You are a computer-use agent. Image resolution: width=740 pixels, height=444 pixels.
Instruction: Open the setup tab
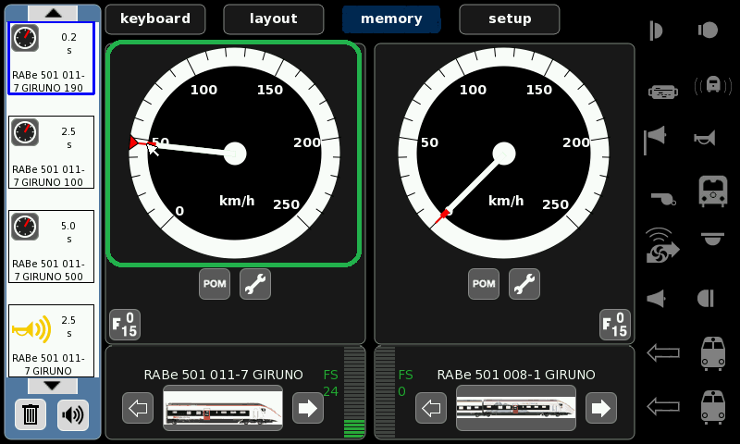(x=510, y=18)
